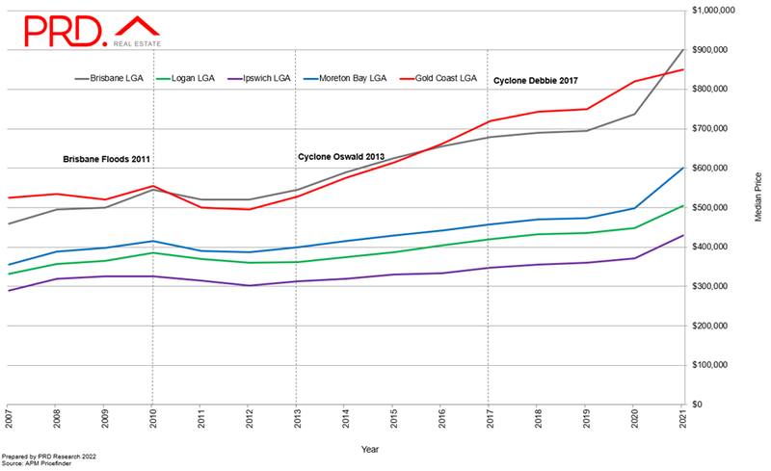Click the 2008 year label

(56, 418)
